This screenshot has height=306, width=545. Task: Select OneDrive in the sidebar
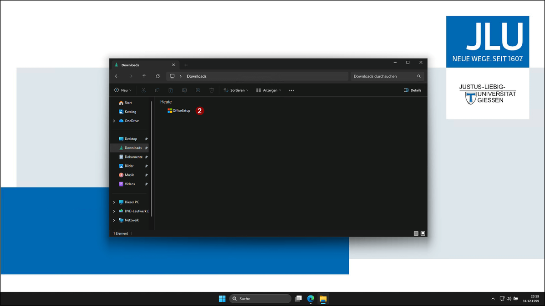(x=132, y=121)
